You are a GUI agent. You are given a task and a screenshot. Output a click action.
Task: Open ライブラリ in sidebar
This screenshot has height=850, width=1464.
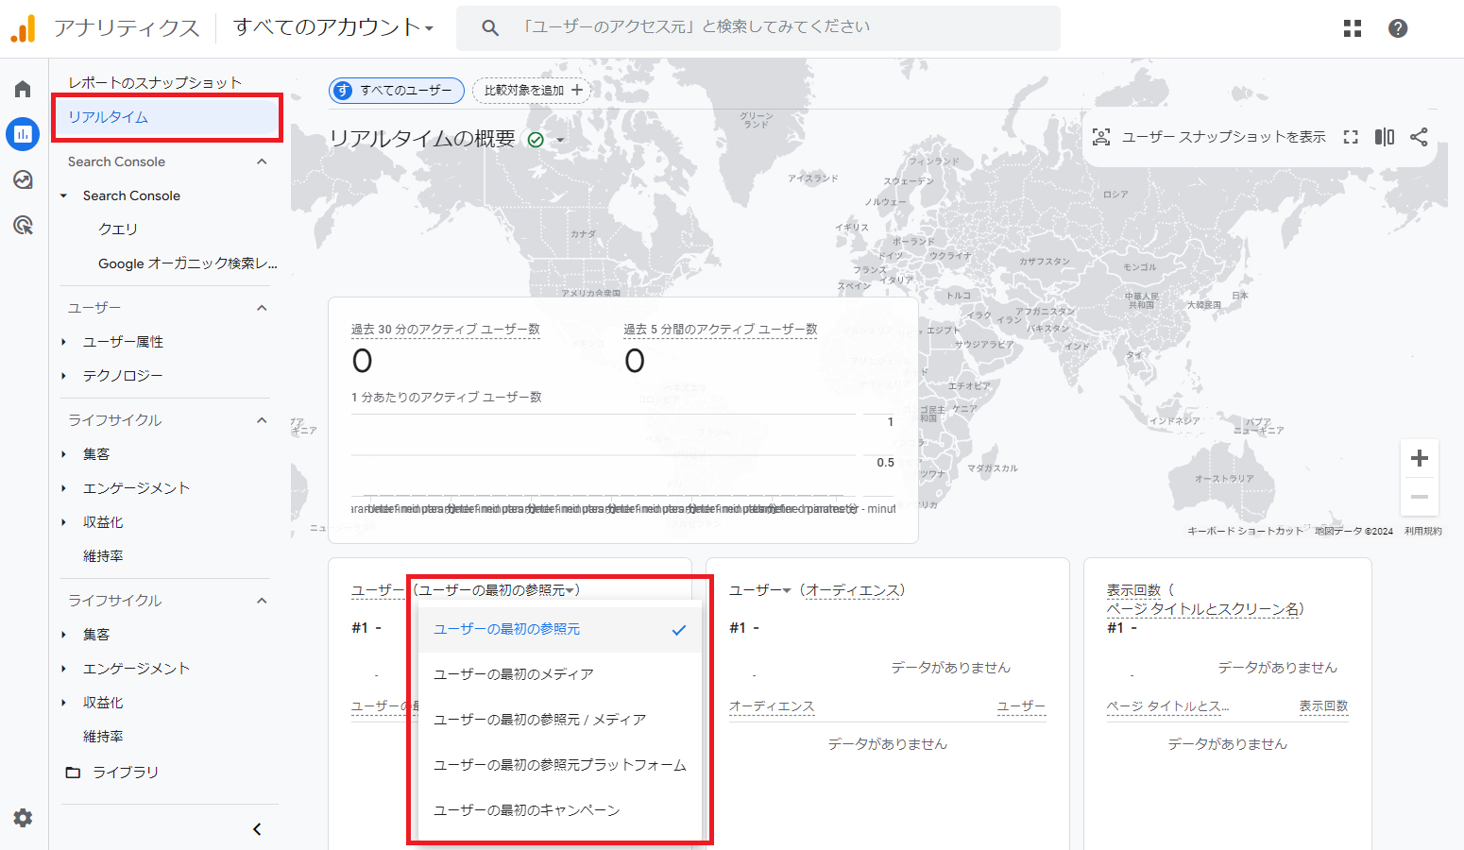(x=125, y=773)
